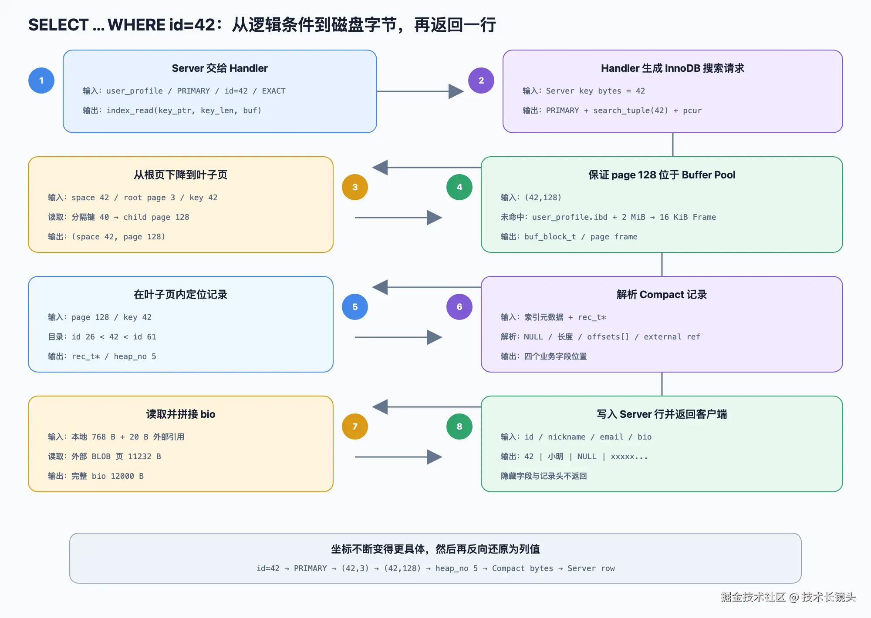Click the green step 8 circle
This screenshot has width=871, height=618.
click(x=459, y=427)
